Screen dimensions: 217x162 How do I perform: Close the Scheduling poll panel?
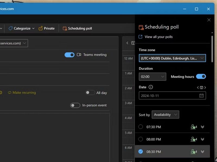(209, 20)
